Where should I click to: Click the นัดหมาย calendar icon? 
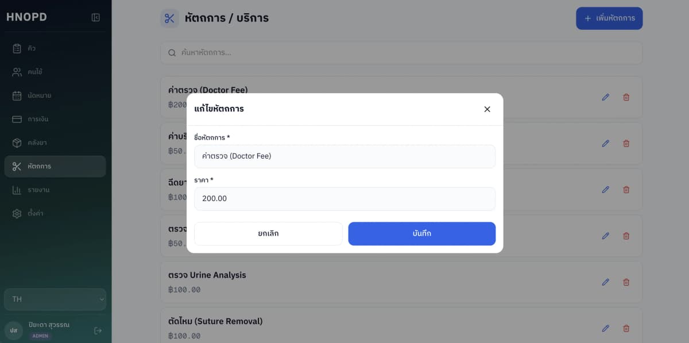pyautogui.click(x=17, y=95)
